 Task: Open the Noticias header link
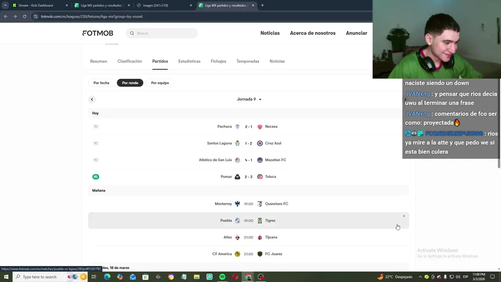(x=270, y=33)
